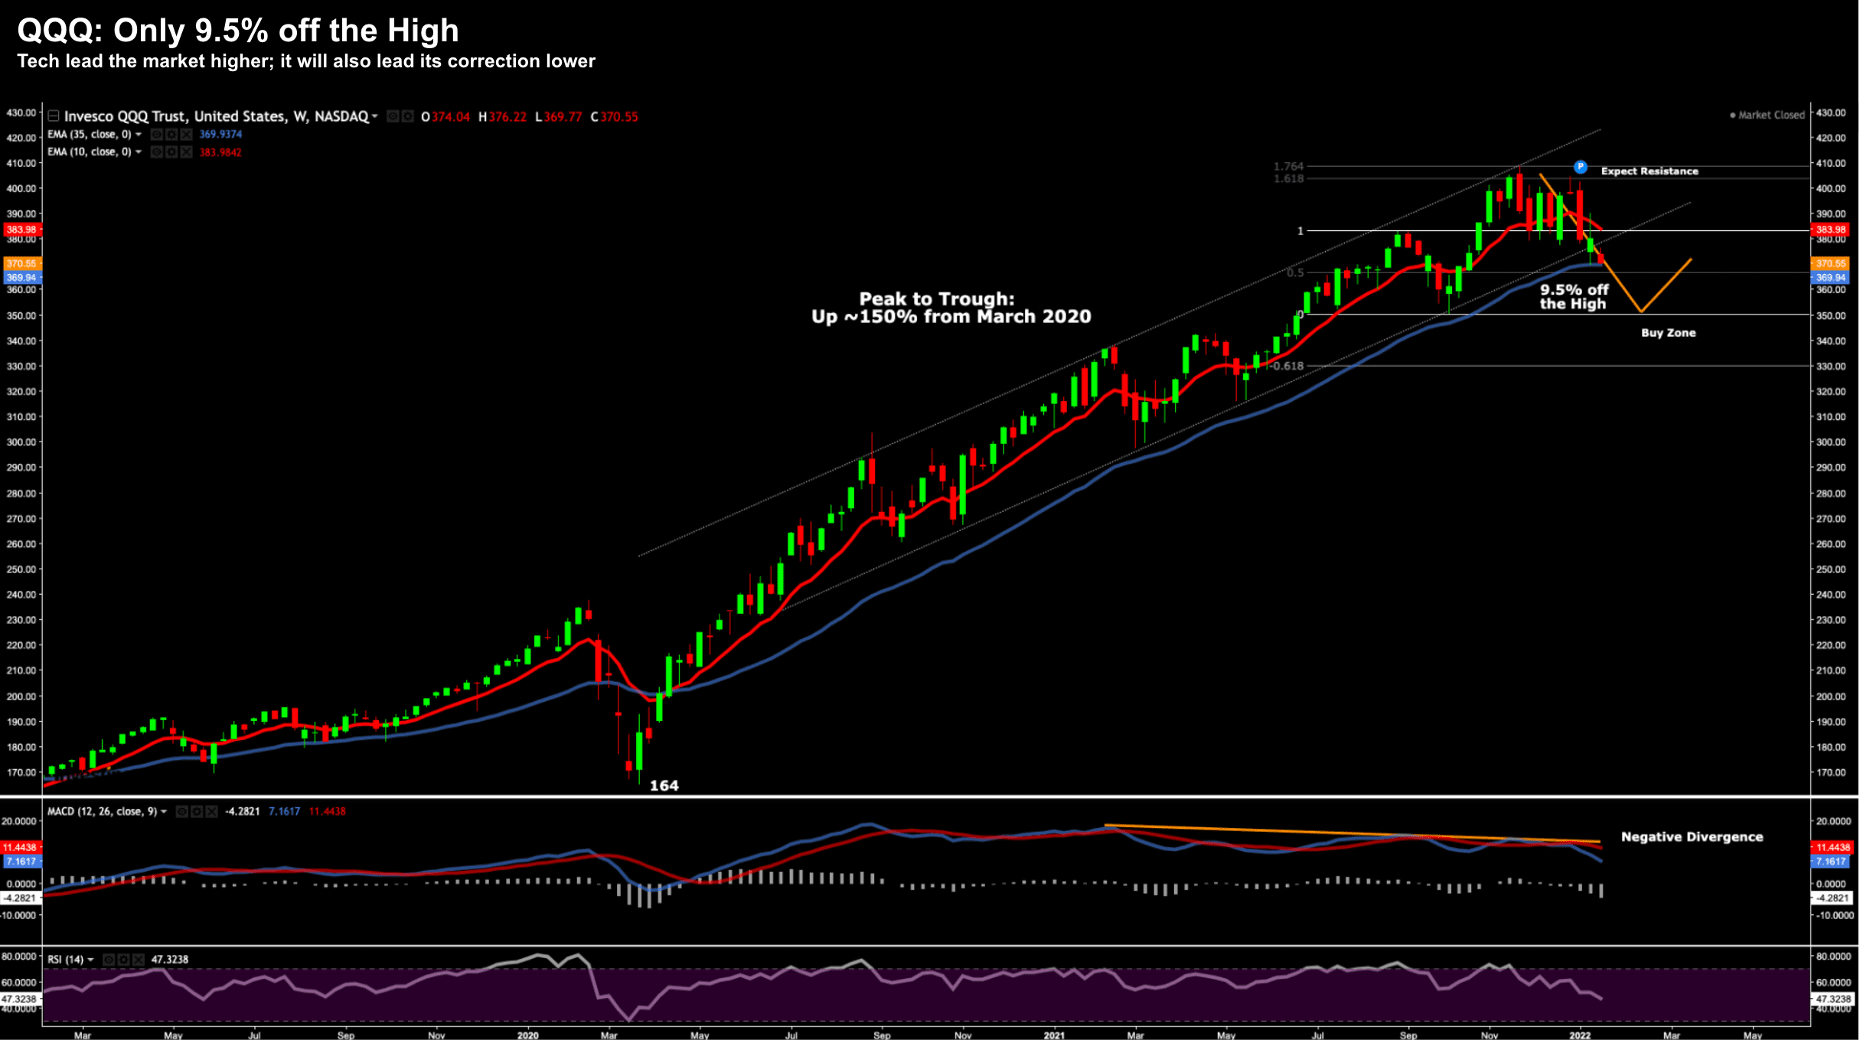Click the 2022 marker on time axis
The width and height of the screenshot is (1860, 1040).
(x=1579, y=1035)
